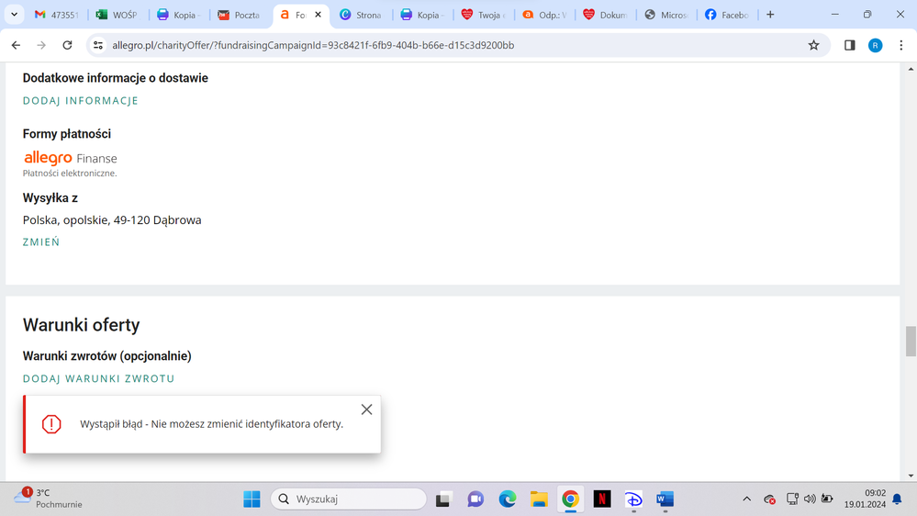This screenshot has width=917, height=516.
Task: Click the taskbar search box
Action: pos(349,499)
